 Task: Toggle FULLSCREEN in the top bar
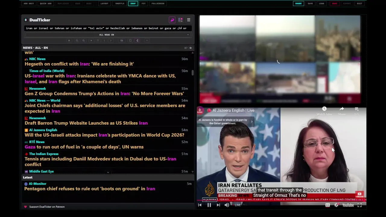click(x=158, y=4)
